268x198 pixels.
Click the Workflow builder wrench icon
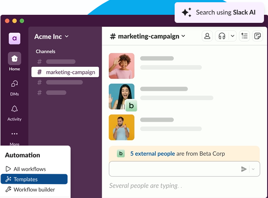pos(8,189)
